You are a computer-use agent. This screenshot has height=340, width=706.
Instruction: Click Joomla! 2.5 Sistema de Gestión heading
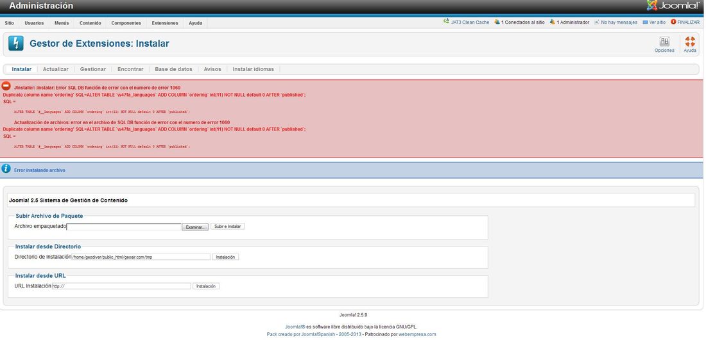68,200
